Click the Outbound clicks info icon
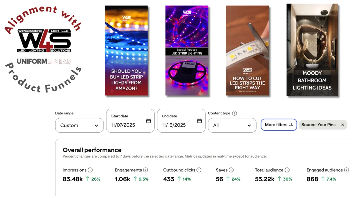The image size is (359, 198). click(199, 170)
